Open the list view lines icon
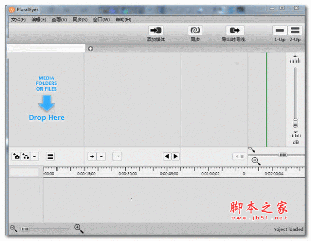Screen dimensions: 311x241 coord(50,156)
